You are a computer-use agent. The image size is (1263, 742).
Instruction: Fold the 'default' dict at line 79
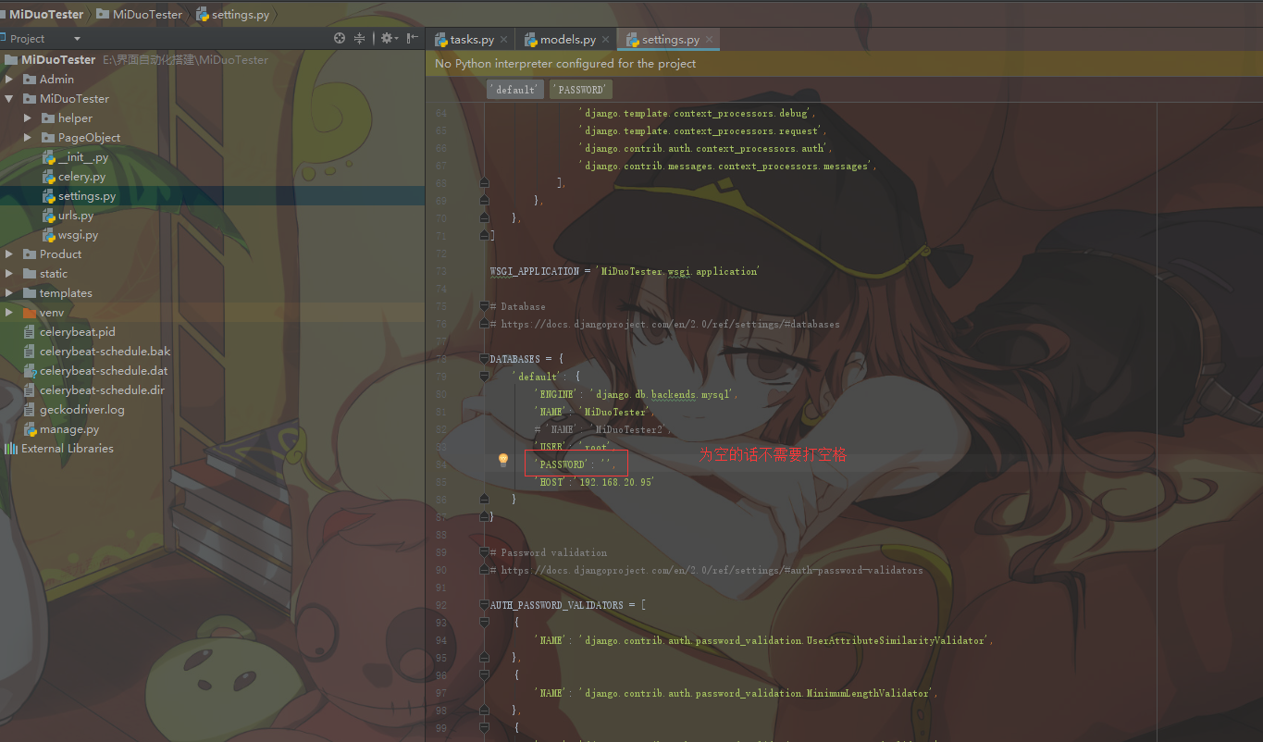click(484, 377)
